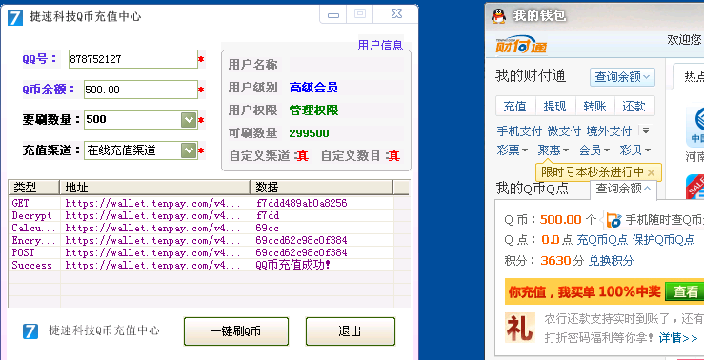Click the 管理权限 user permission text
The width and height of the screenshot is (704, 360).
coord(313,110)
